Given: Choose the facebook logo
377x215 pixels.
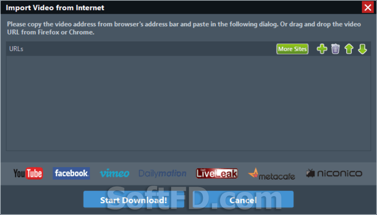Looking at the screenshot, I should click(x=71, y=173).
